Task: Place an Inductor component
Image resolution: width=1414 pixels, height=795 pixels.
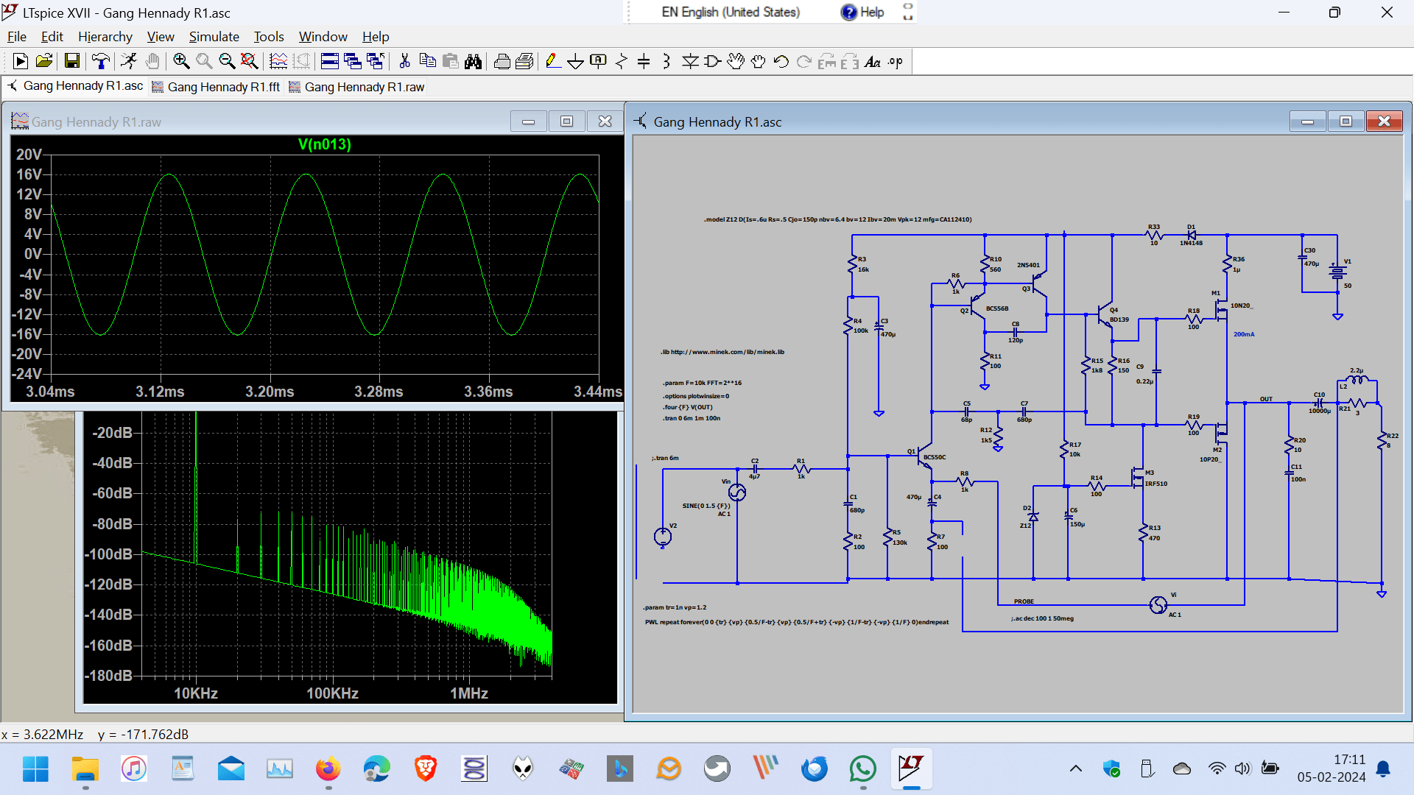Action: click(x=666, y=62)
